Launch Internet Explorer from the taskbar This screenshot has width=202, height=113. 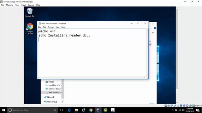tap(84, 110)
